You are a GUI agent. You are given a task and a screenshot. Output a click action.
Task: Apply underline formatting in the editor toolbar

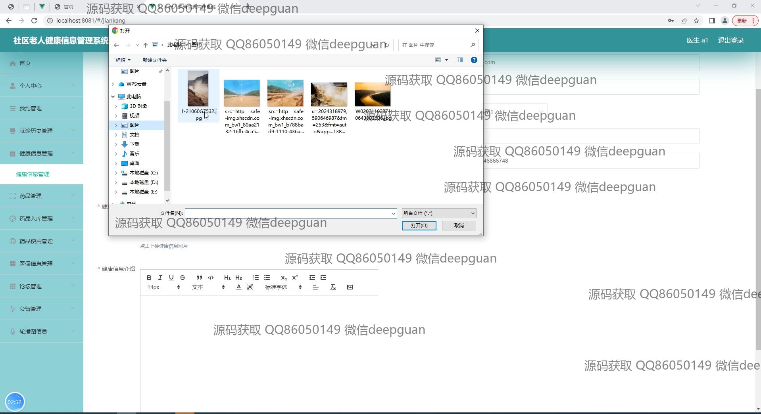coord(171,278)
